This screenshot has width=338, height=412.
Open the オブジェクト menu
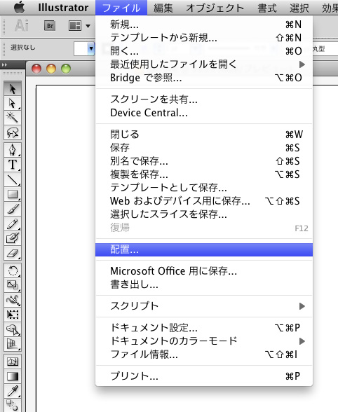click(215, 8)
